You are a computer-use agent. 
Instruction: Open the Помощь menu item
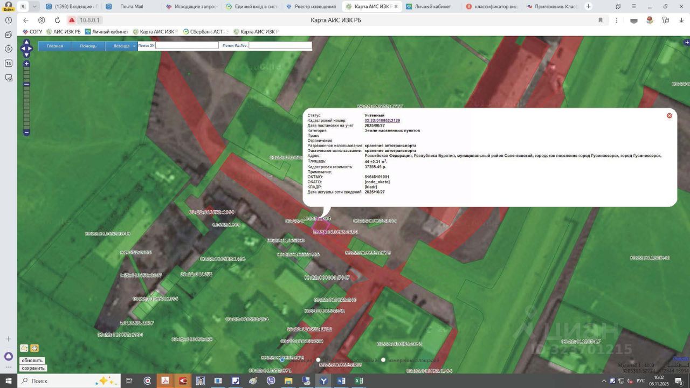point(88,46)
